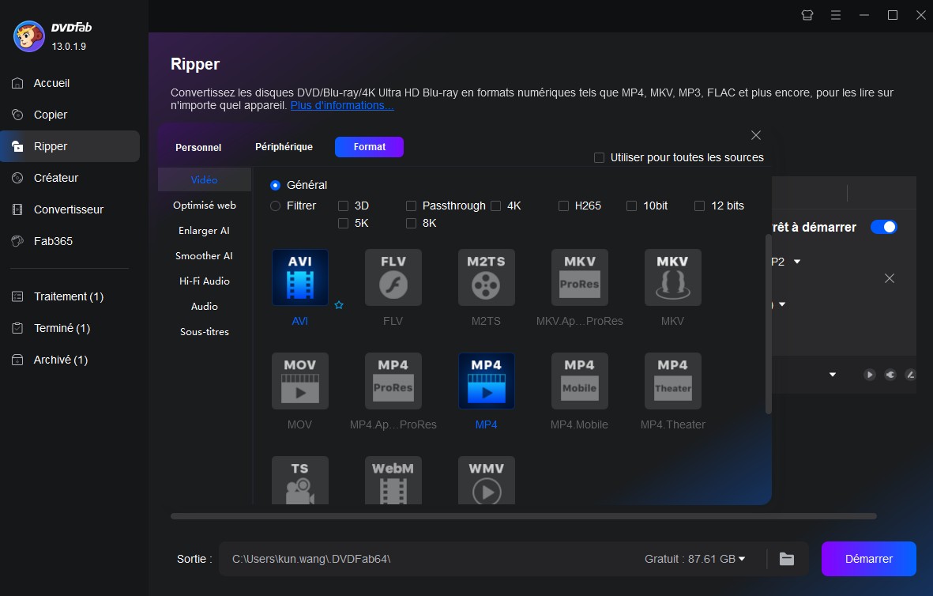This screenshot has height=596, width=933.
Task: Remove the task with the X icon
Action: tap(889, 278)
